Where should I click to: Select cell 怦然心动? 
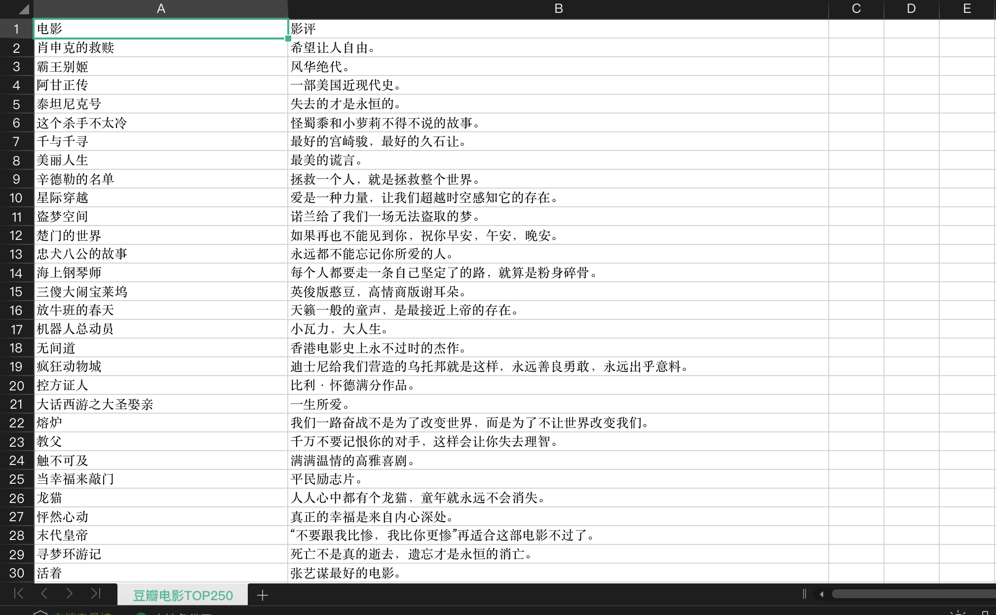[161, 517]
